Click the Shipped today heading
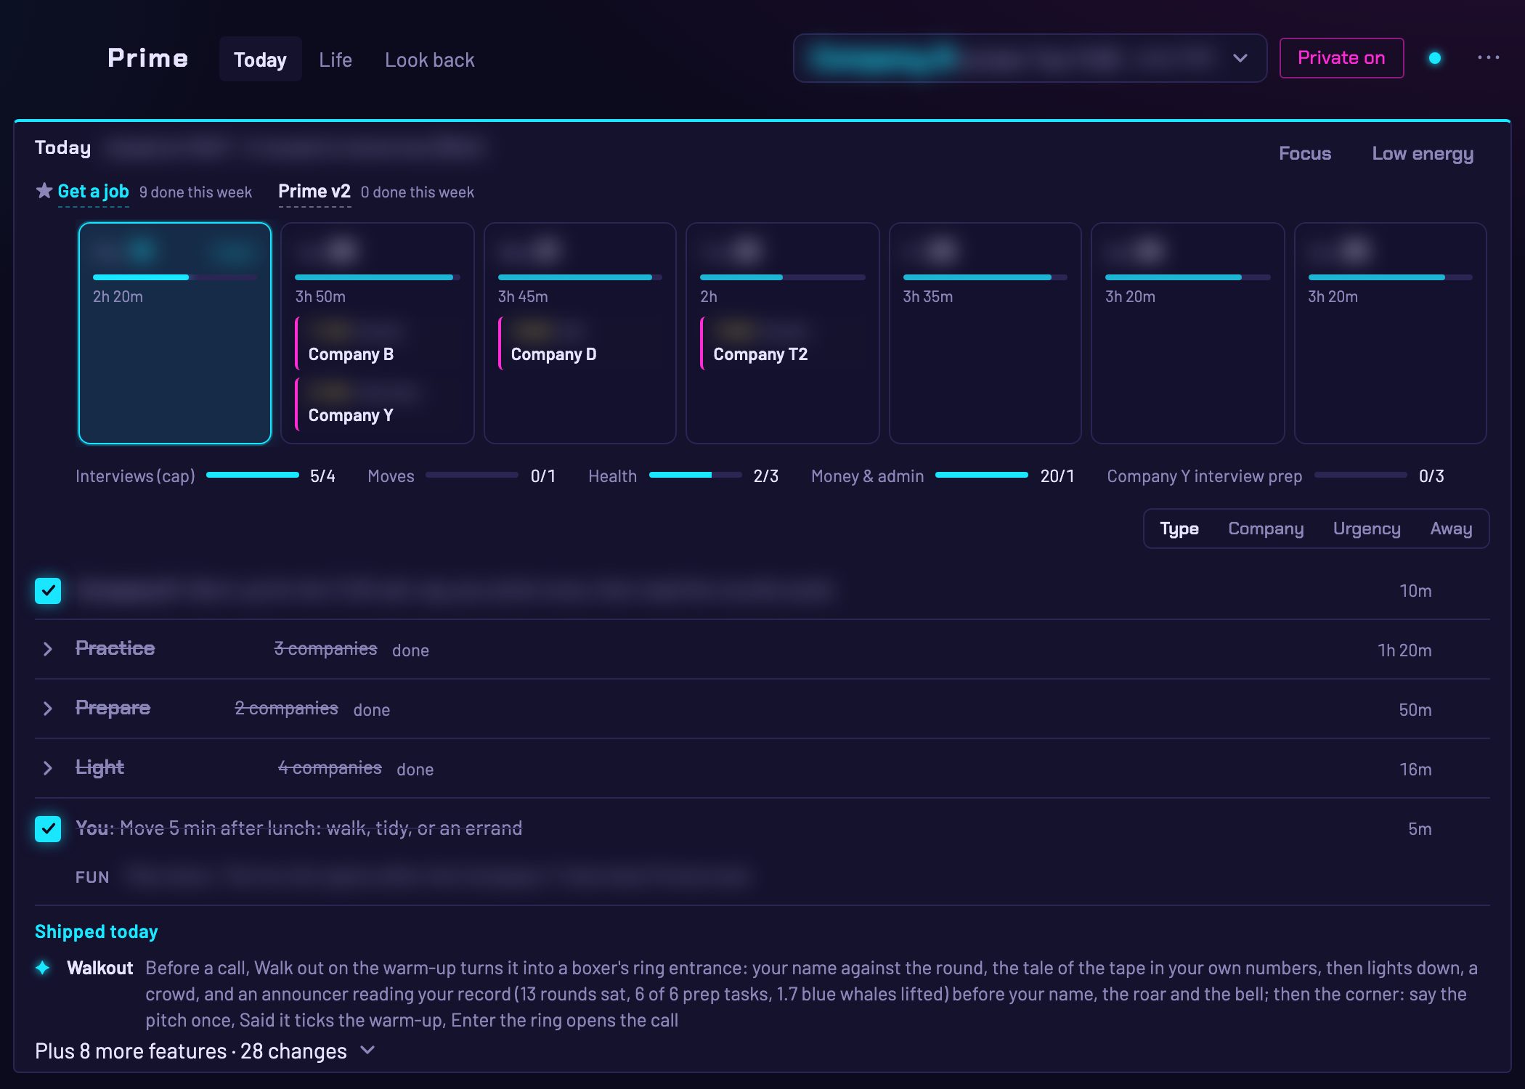This screenshot has width=1525, height=1089. pos(97,931)
